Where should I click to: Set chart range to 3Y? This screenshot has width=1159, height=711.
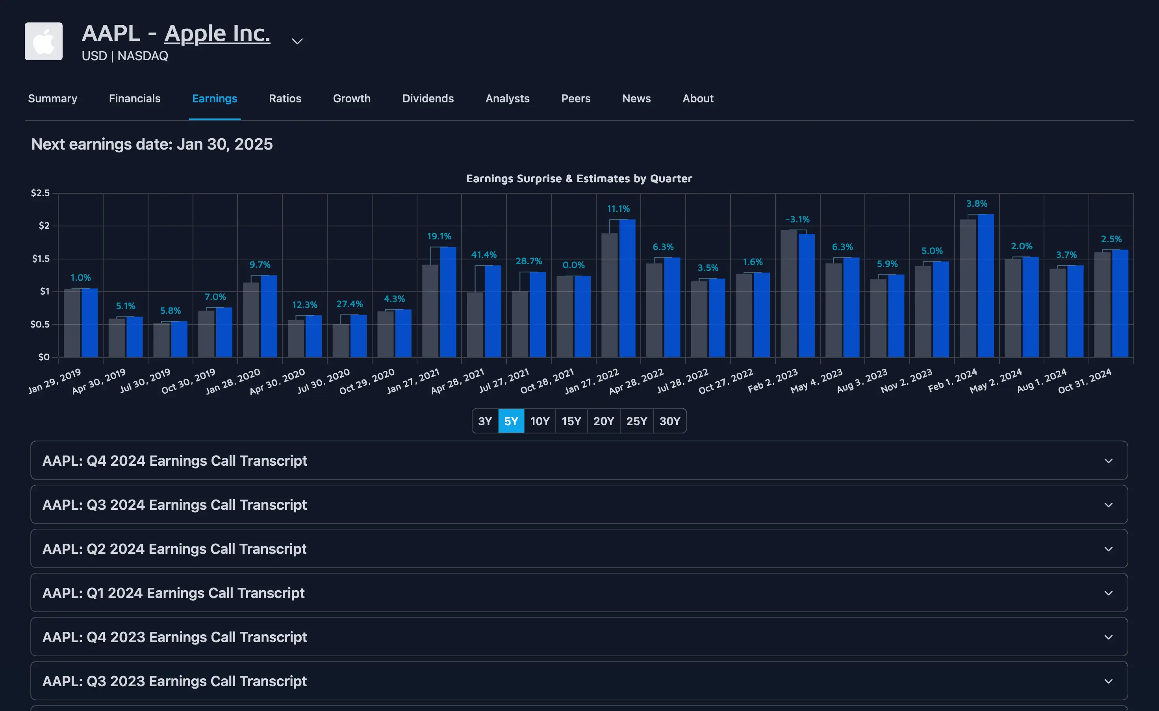tap(485, 421)
